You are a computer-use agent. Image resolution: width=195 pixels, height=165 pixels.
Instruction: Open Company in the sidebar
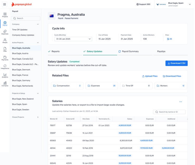tap(5, 84)
